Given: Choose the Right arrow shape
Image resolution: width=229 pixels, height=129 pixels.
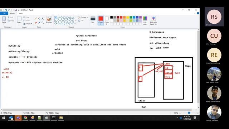Looking at the screenshot, I should 67,21.
